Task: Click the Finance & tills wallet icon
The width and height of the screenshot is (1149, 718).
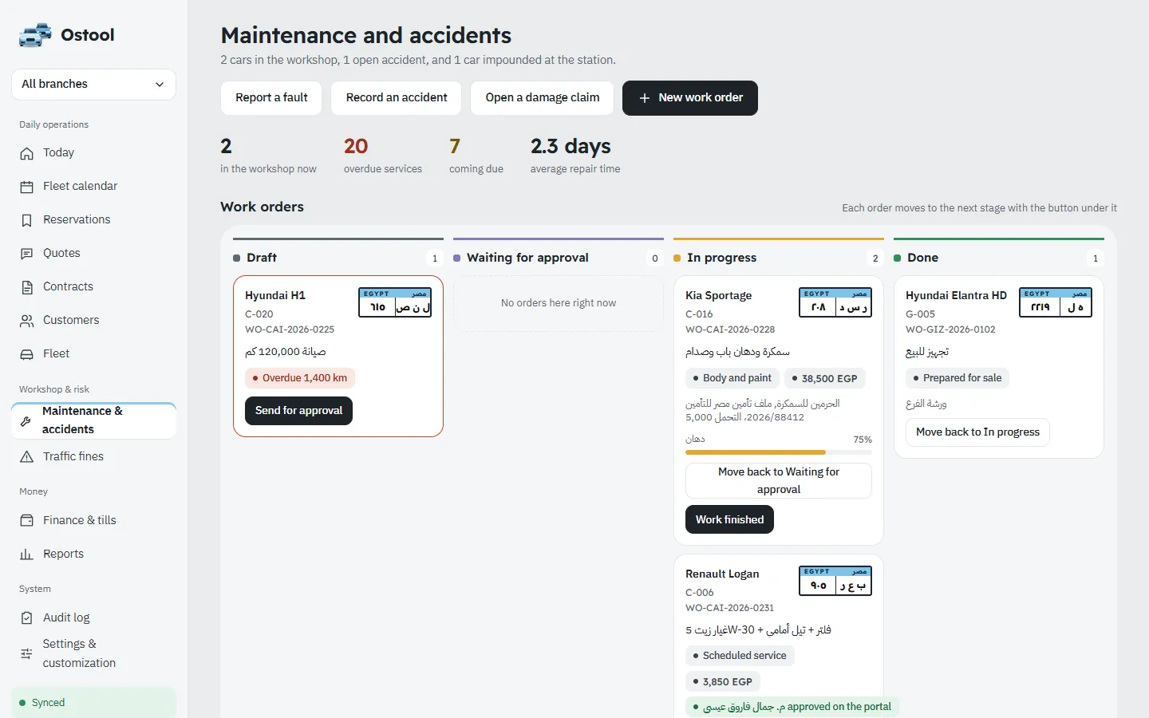Action: click(27, 521)
